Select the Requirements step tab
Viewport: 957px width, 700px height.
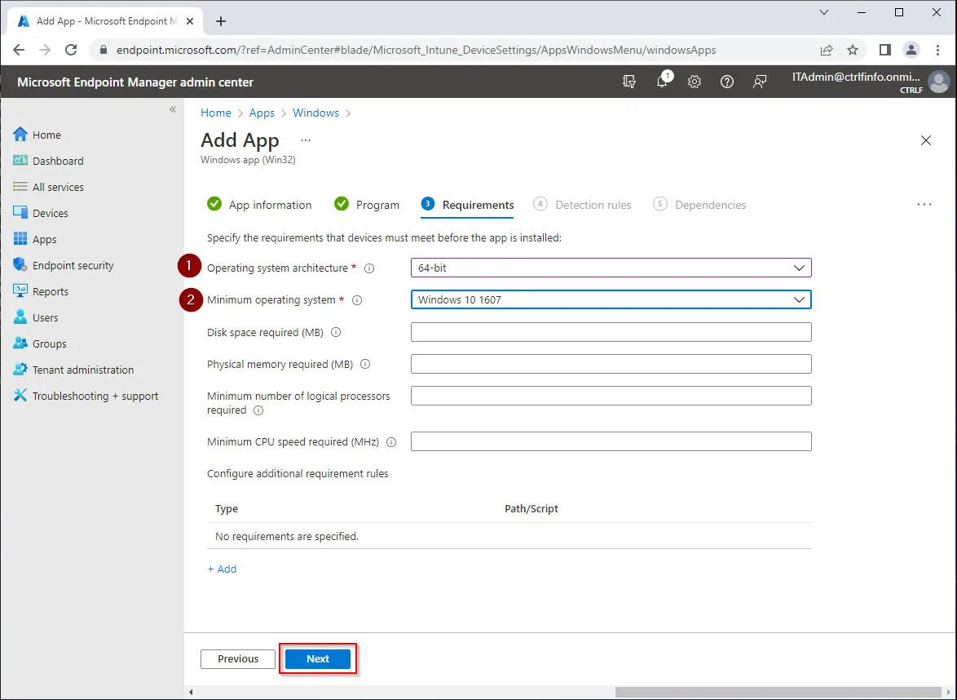(468, 205)
